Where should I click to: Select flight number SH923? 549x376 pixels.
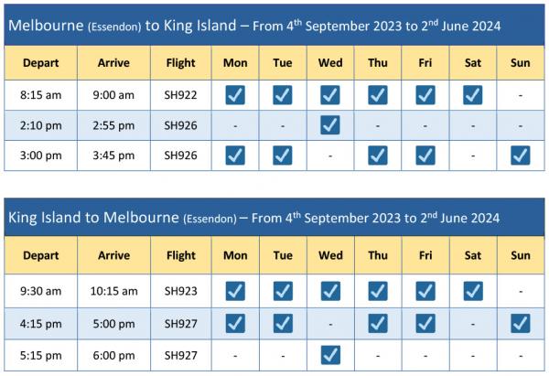[x=181, y=292]
